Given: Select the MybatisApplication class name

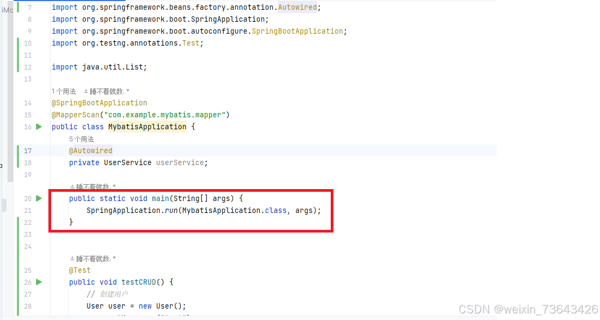Looking at the screenshot, I should pos(147,127).
